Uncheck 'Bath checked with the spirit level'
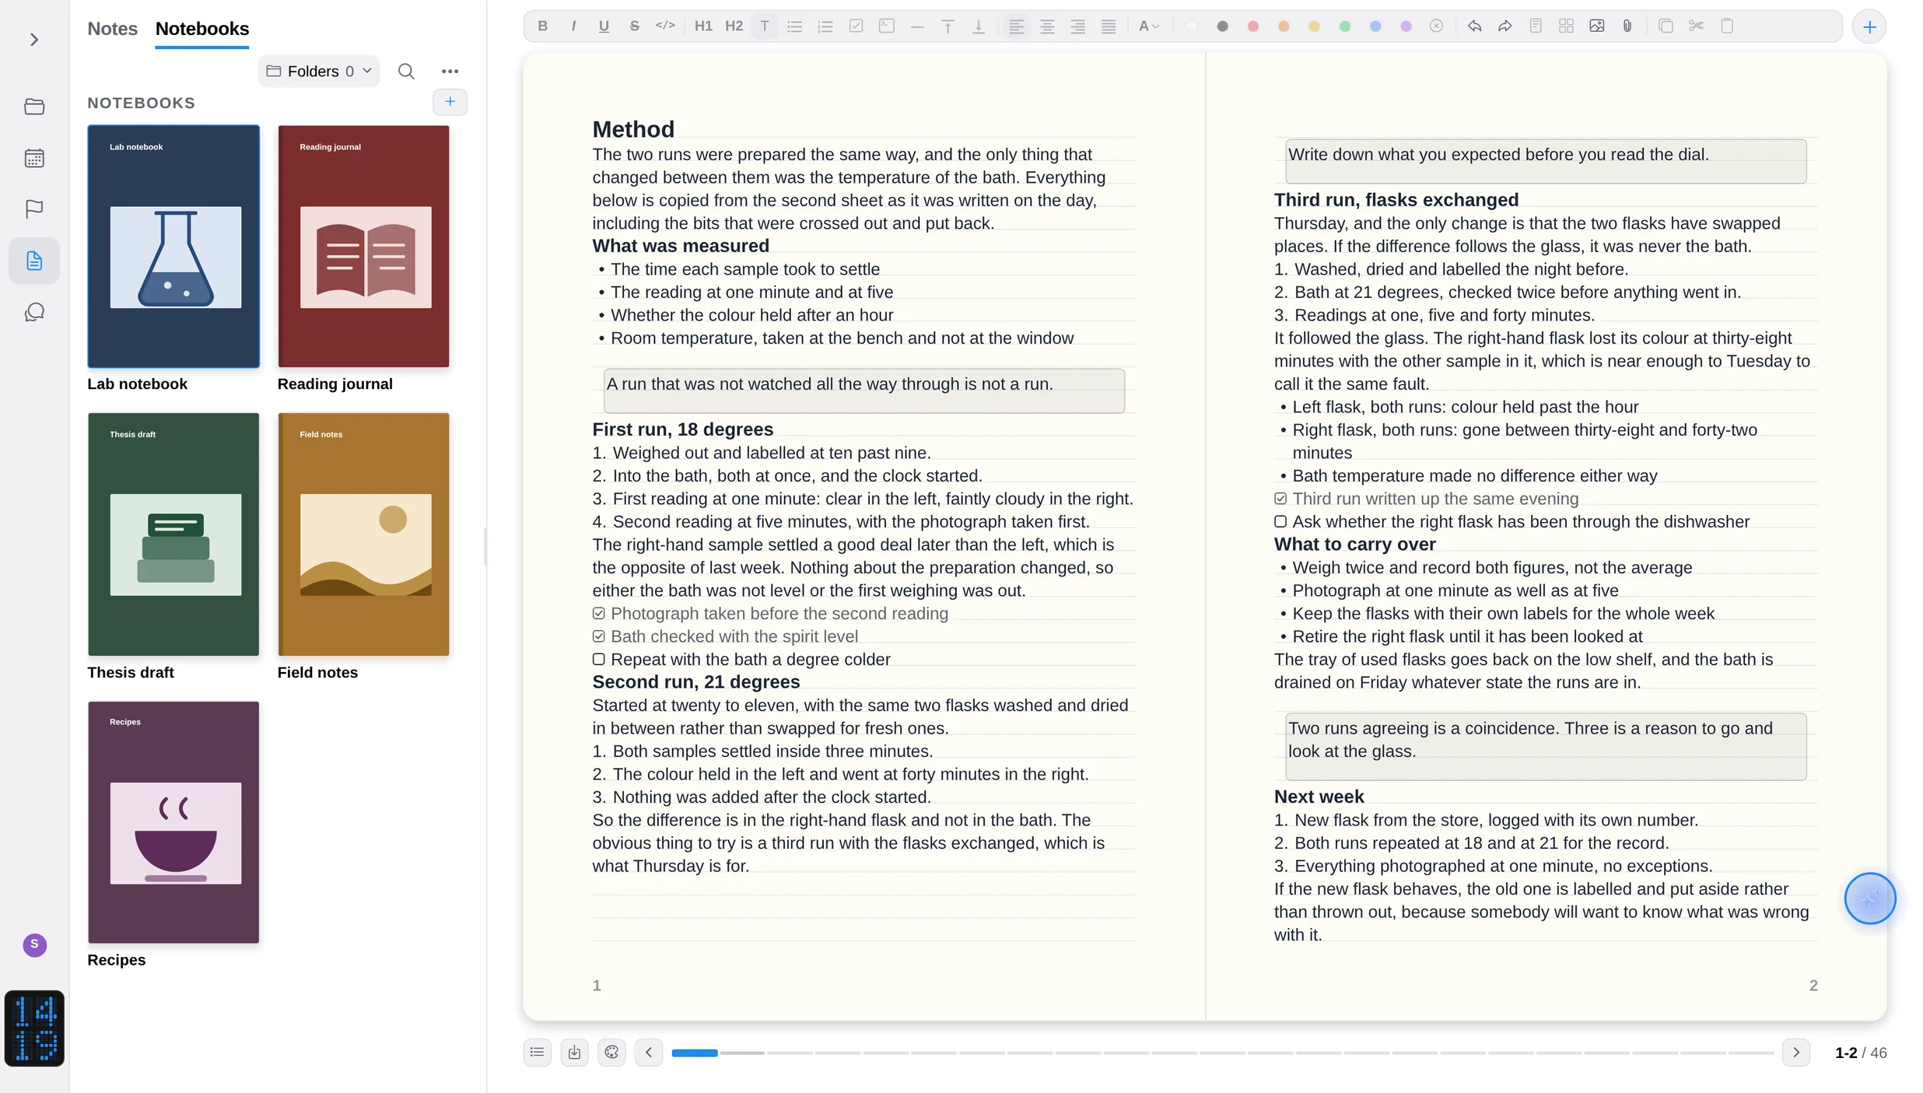Image resolution: width=1923 pixels, height=1093 pixels. [598, 636]
